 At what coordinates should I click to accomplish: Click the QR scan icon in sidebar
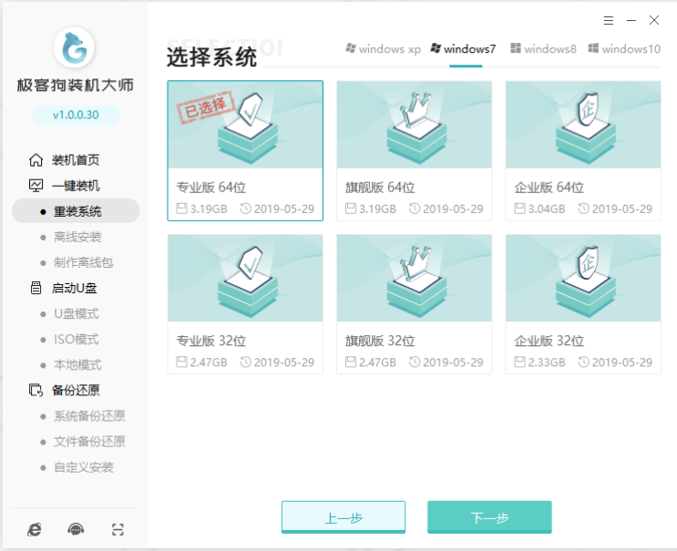117,529
